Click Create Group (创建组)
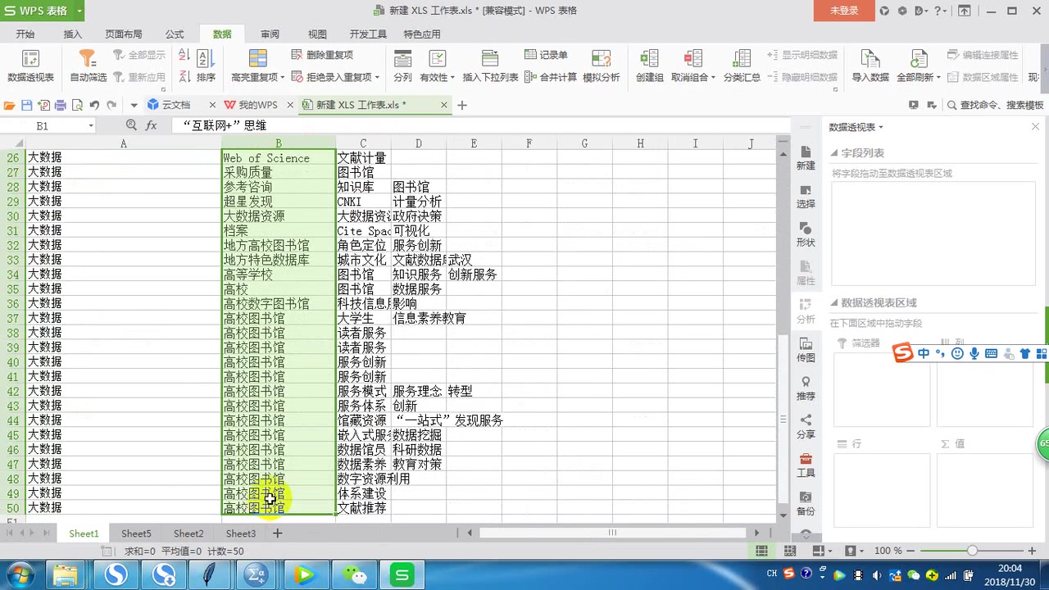Viewport: 1049px width, 590px height. (x=649, y=66)
